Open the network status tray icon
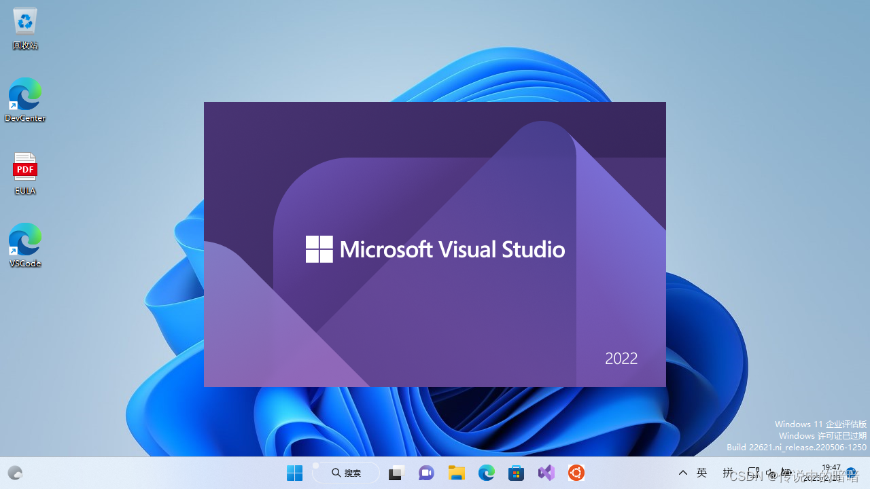Viewport: 870px width, 489px height. [753, 473]
